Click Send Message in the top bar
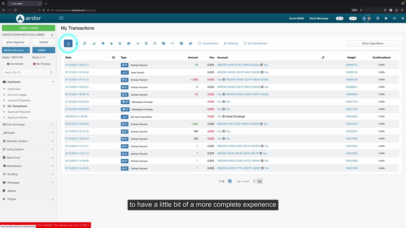The height and width of the screenshot is (228, 406). click(319, 18)
